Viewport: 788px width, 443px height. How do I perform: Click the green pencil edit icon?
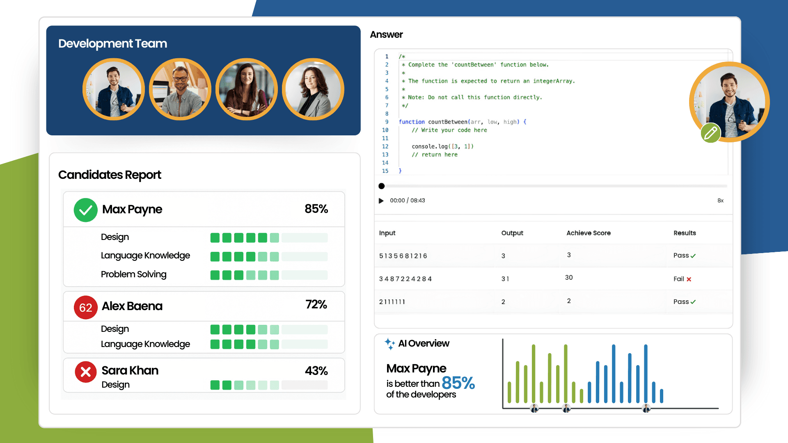click(x=710, y=133)
